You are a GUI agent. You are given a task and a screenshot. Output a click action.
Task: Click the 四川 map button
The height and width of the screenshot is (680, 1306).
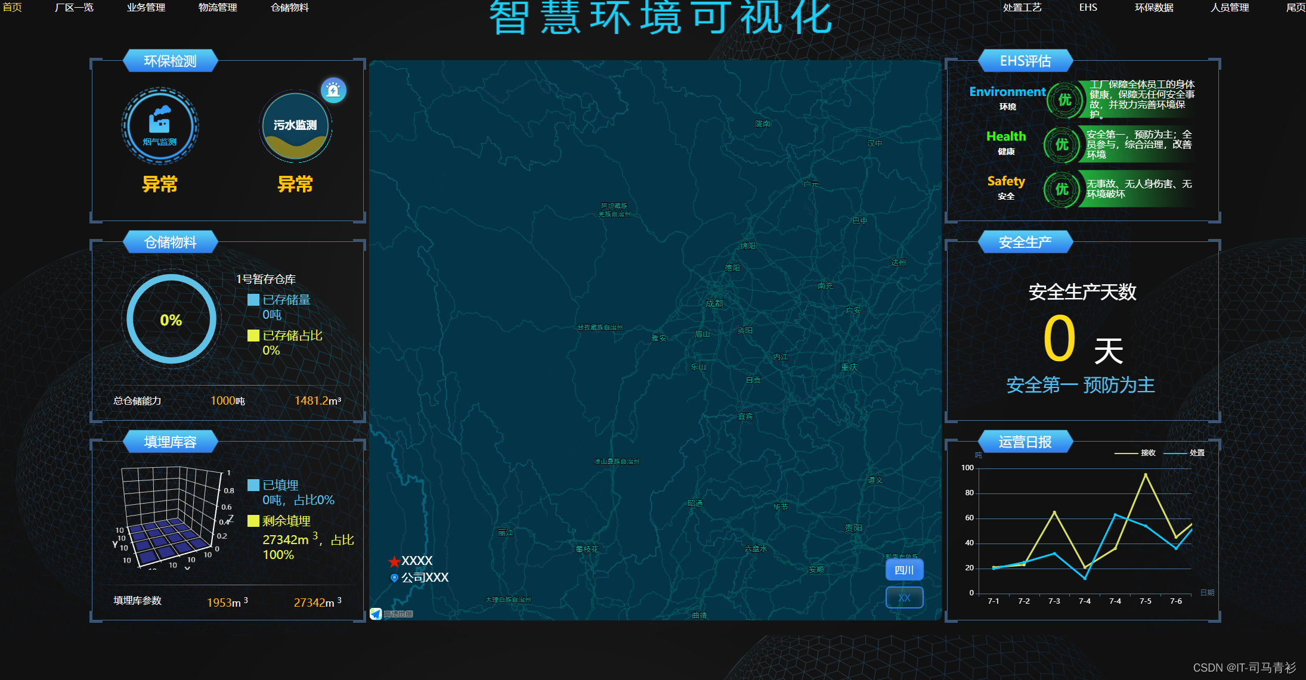tap(904, 570)
